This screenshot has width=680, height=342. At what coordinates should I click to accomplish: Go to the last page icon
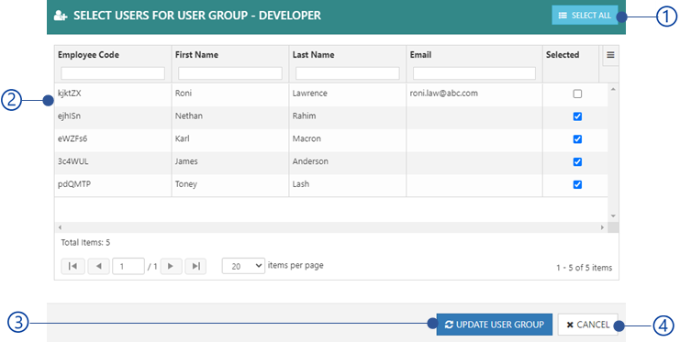195,266
